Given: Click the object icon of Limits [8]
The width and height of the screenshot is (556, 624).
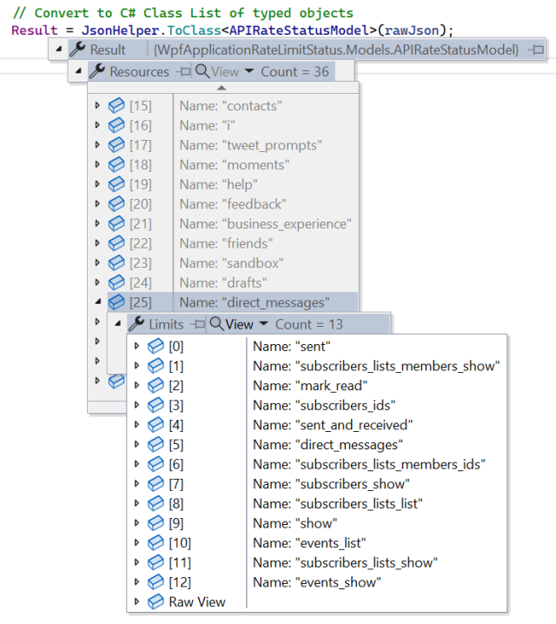Looking at the screenshot, I should coord(156,503).
